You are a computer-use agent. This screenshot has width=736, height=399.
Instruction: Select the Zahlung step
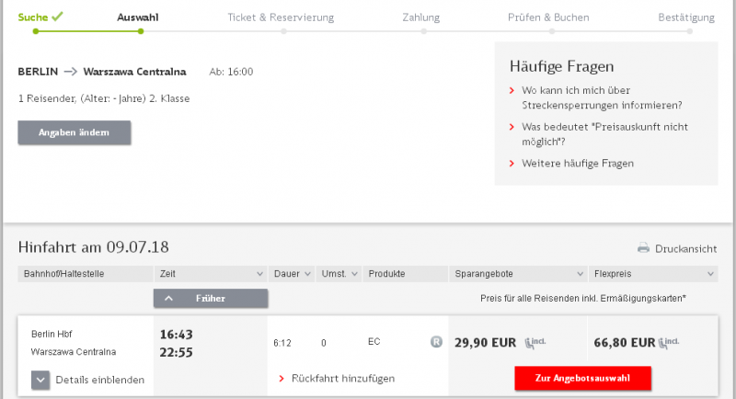point(421,17)
